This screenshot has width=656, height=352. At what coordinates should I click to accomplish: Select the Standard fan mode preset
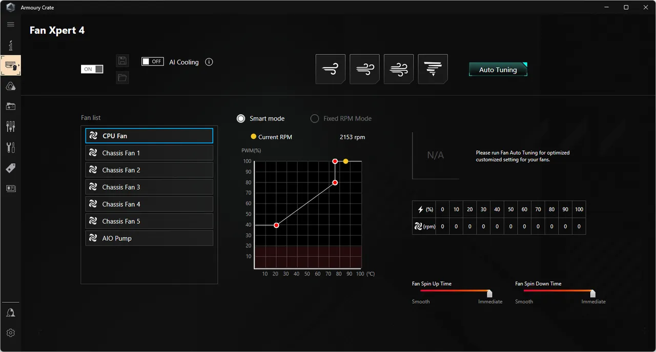pos(364,69)
